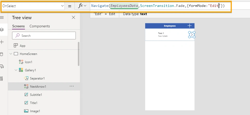Open the Media icon in sidebar
The width and height of the screenshot is (250, 115).
click(2, 66)
